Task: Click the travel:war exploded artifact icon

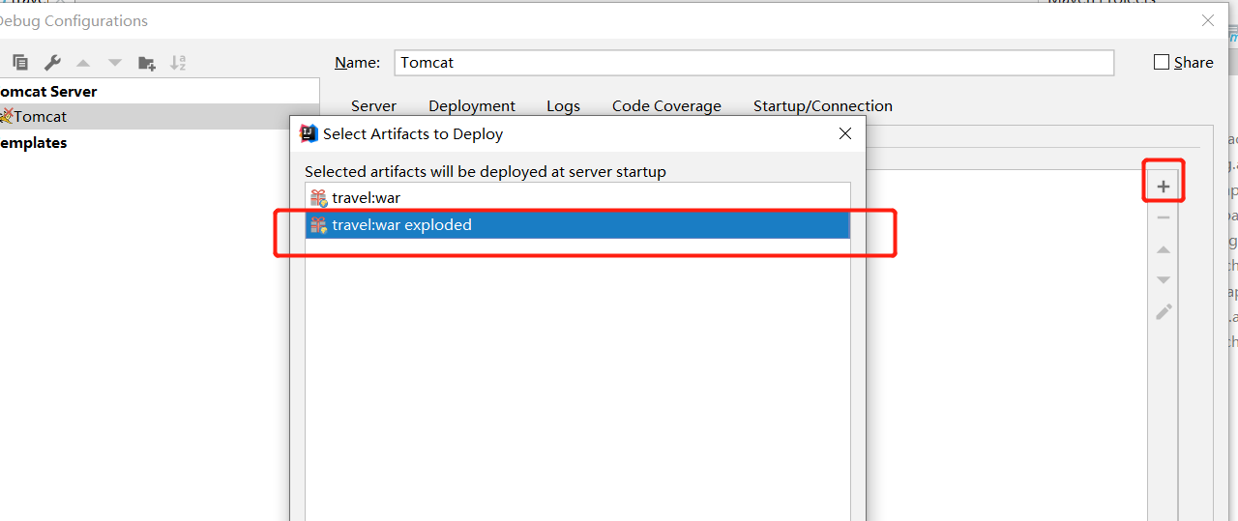Action: click(x=318, y=225)
